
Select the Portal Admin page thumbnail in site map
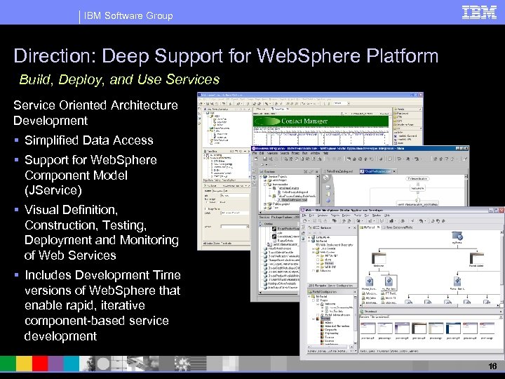coord(477,260)
